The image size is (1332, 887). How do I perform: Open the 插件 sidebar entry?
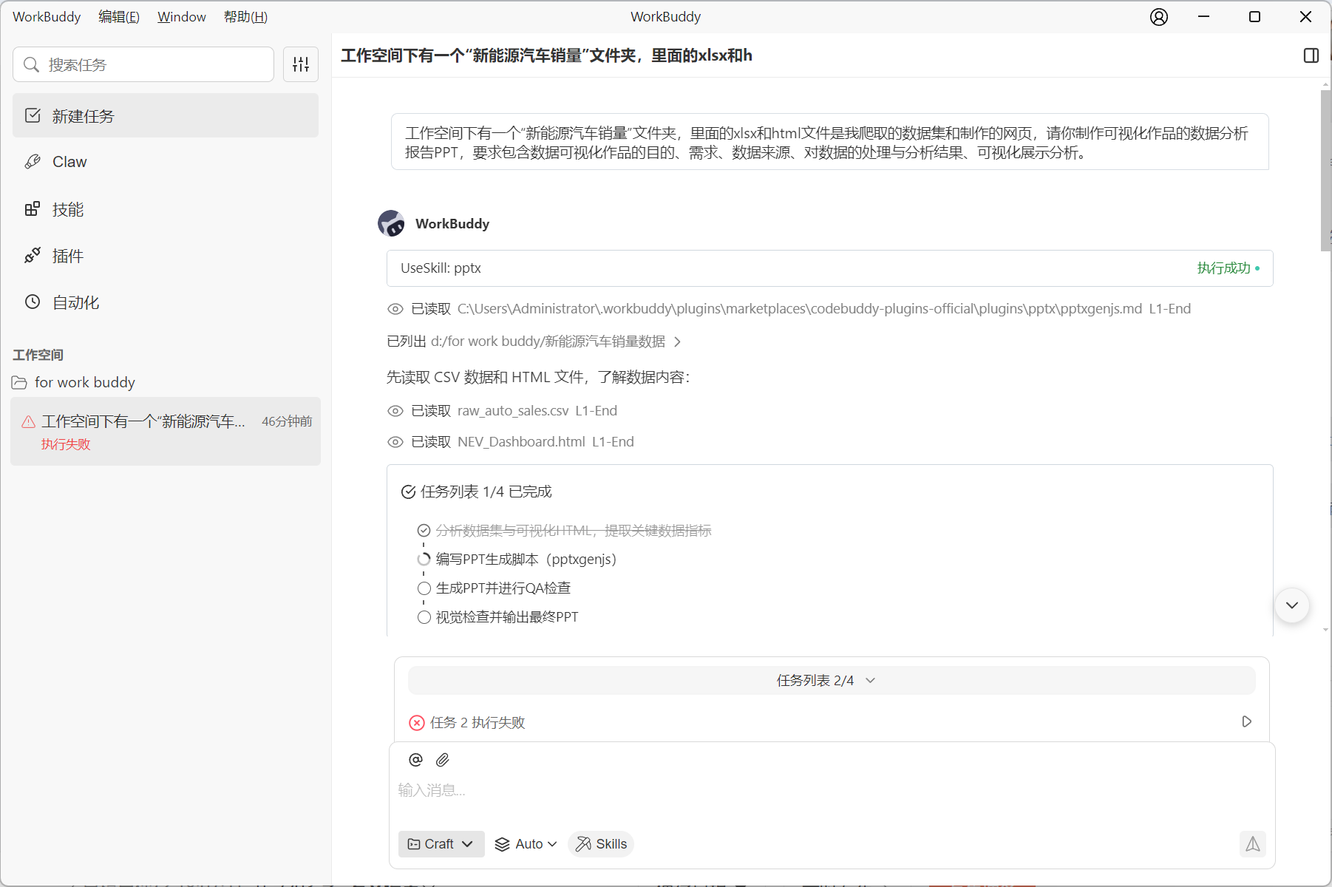[x=166, y=256]
